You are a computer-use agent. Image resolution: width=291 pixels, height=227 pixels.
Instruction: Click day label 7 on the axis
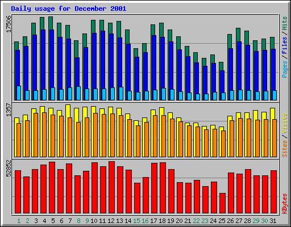click(x=70, y=221)
